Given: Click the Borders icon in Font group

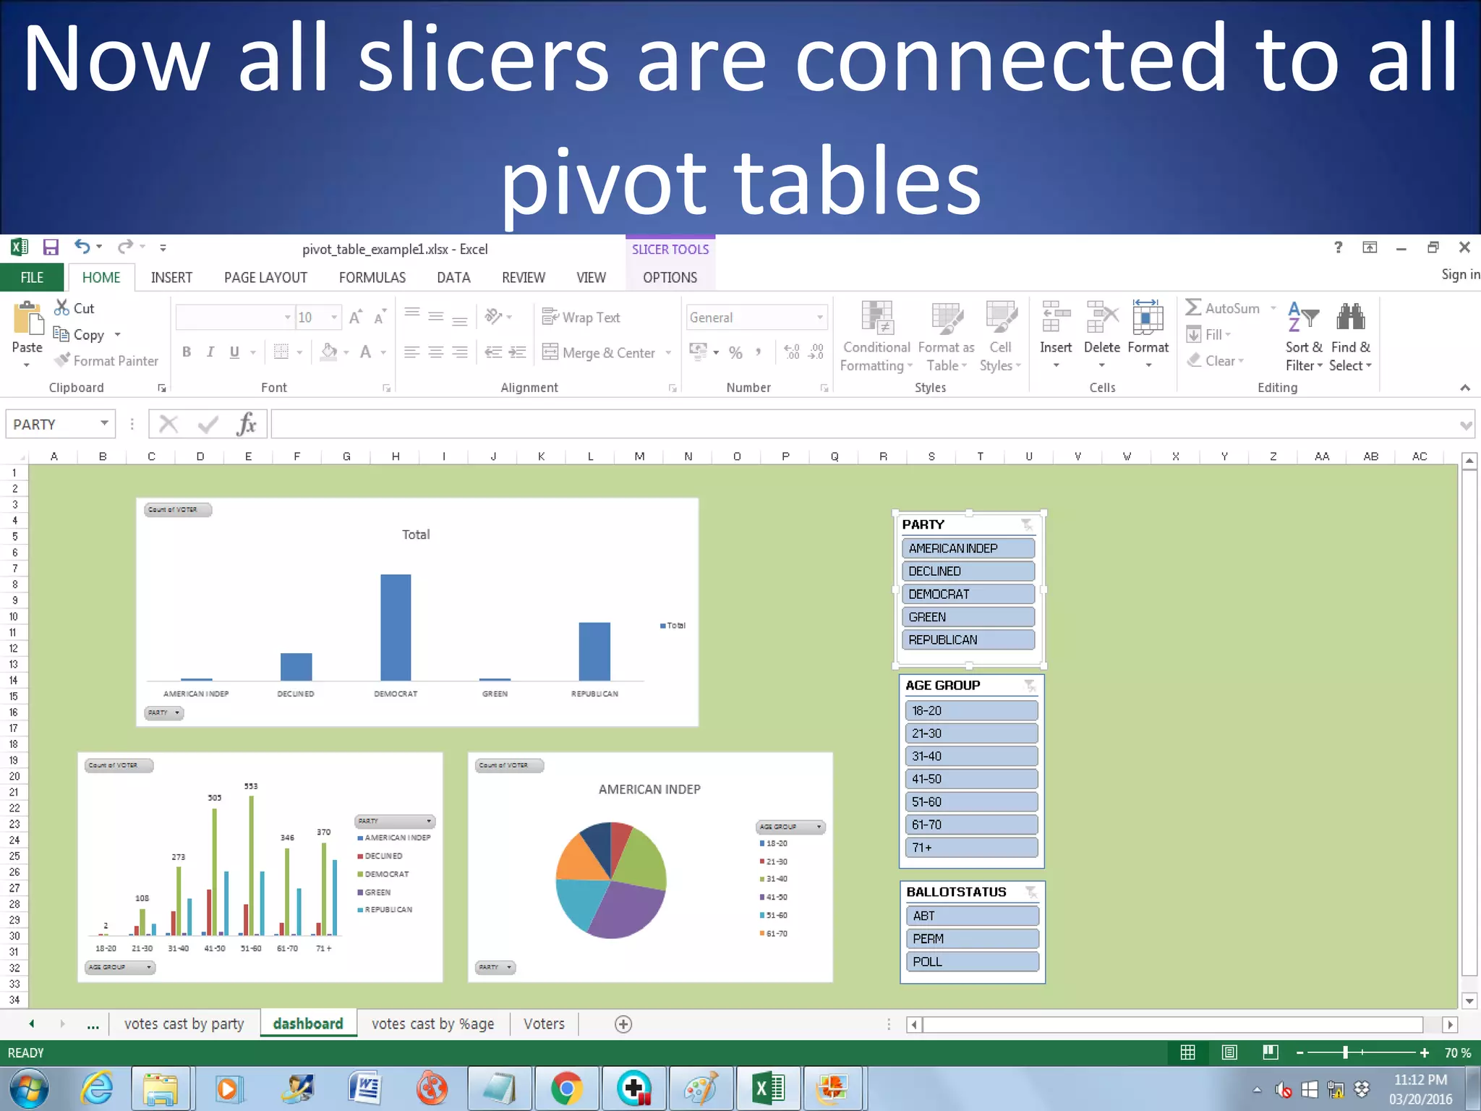Looking at the screenshot, I should coord(281,352).
